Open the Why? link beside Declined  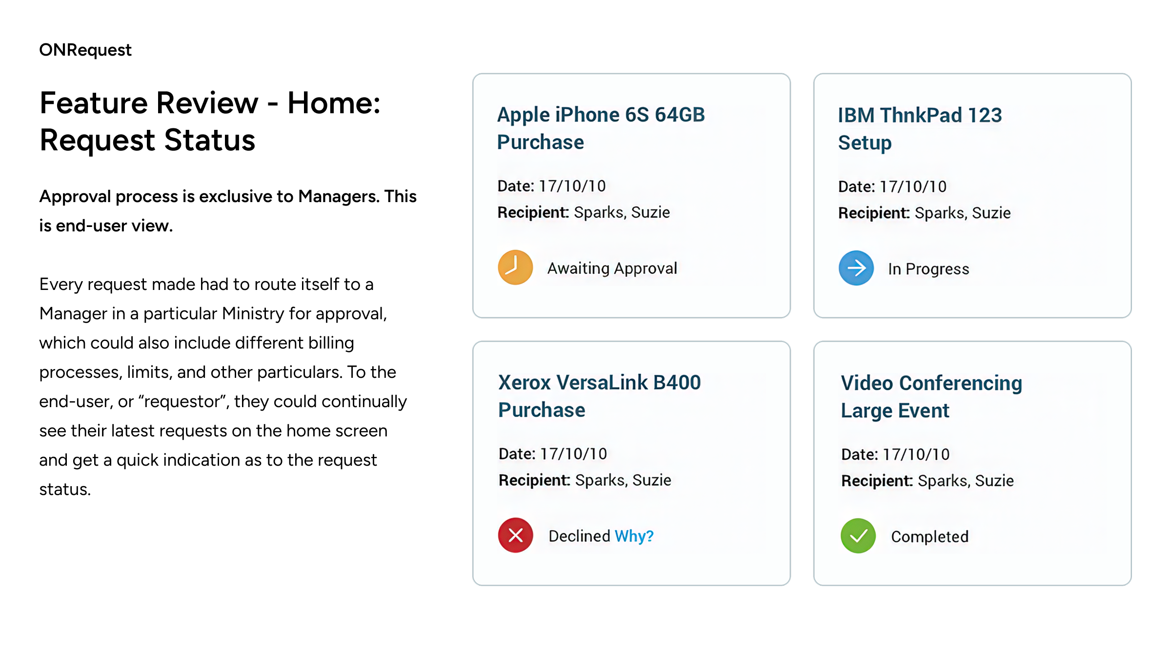click(634, 536)
